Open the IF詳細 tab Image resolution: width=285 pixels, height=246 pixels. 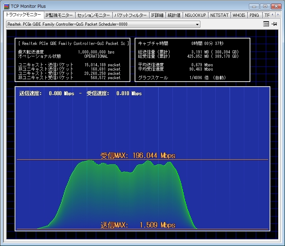click(157, 15)
